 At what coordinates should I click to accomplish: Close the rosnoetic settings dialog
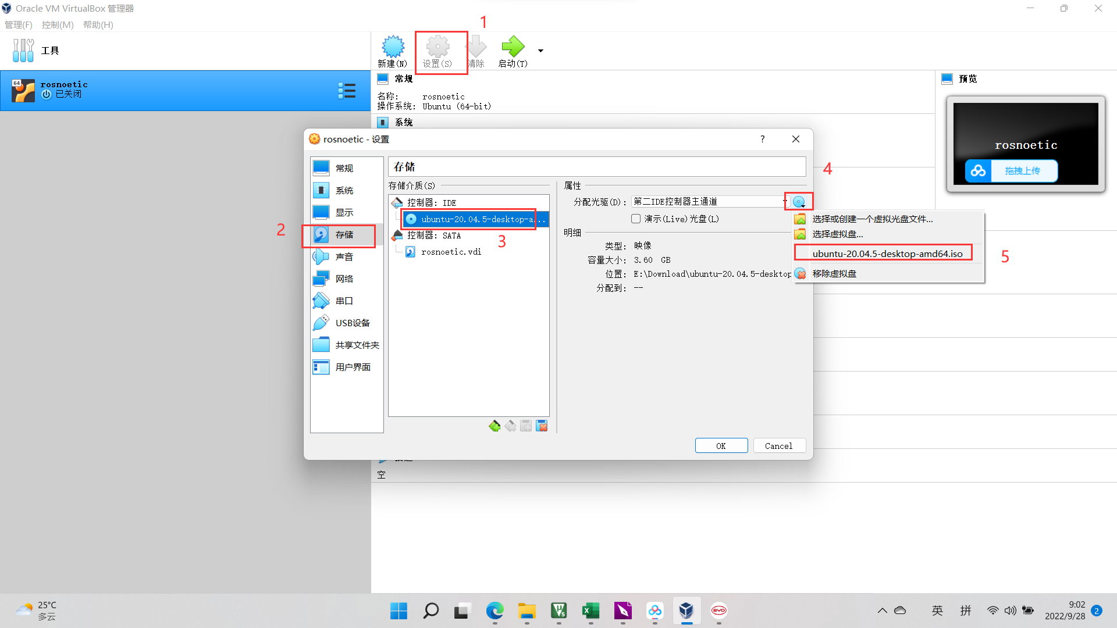click(796, 139)
